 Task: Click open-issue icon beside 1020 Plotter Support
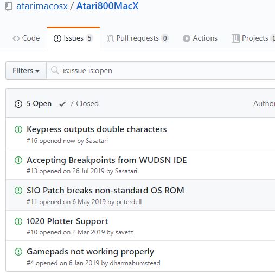[18, 221]
